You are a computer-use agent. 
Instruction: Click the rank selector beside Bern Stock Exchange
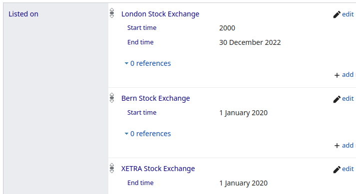112,98
